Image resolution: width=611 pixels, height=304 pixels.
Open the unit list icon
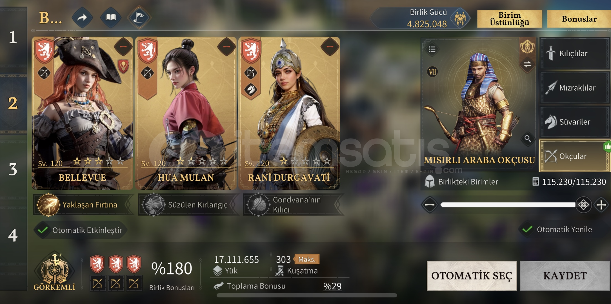tap(432, 49)
